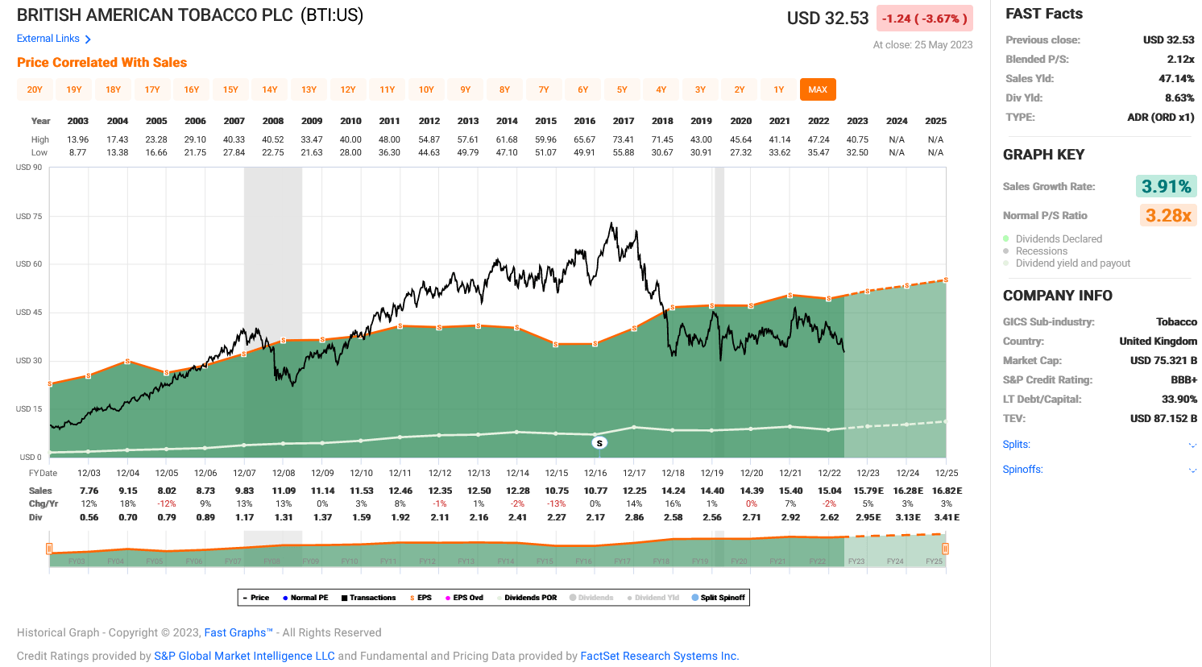Toggle Transactions series in legend
Image resolution: width=1202 pixels, height=667 pixels.
coord(368,598)
